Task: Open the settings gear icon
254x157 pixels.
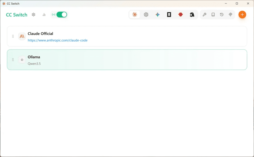Action: tap(34, 15)
